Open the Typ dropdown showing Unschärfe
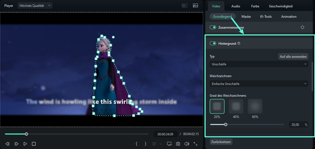This screenshot has height=149, width=315. pyautogui.click(x=259, y=64)
